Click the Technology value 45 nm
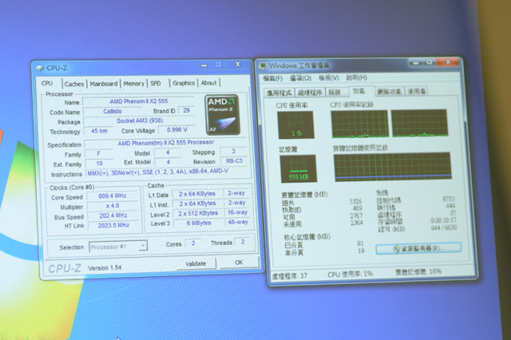 (99, 131)
